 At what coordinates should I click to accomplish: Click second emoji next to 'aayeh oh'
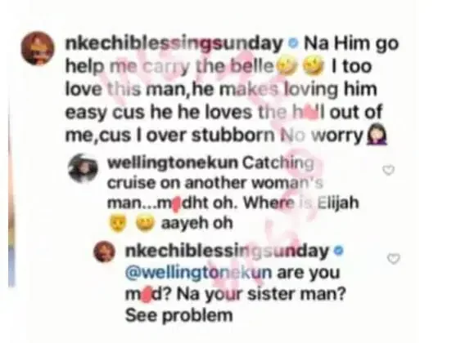pyautogui.click(x=145, y=224)
